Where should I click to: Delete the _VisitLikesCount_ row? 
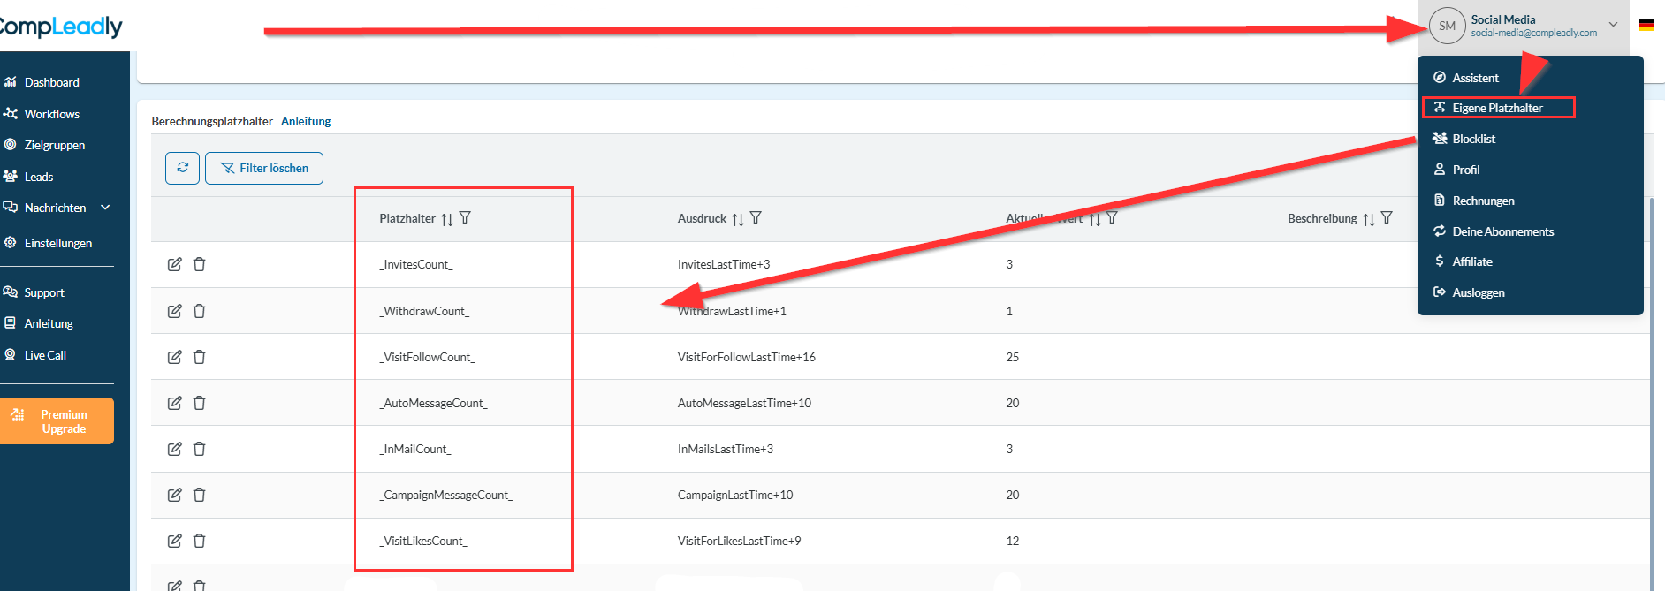point(200,541)
